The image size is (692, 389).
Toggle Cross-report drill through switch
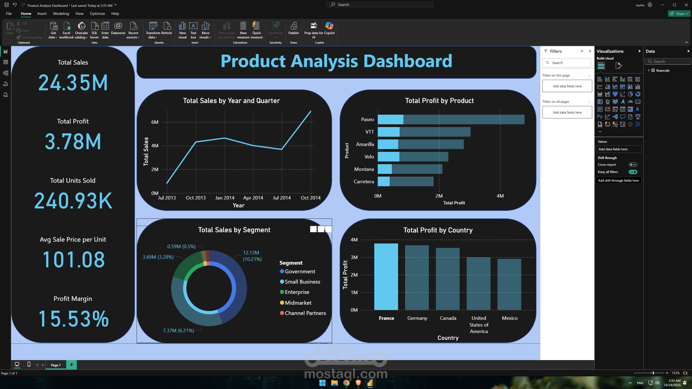point(633,165)
